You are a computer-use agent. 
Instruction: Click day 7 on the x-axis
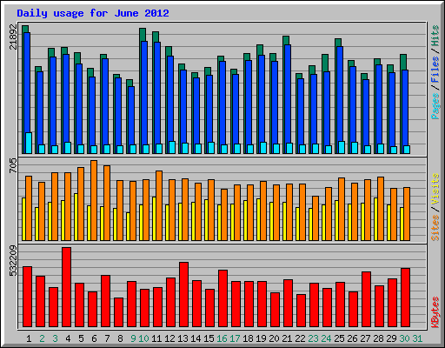(107, 338)
